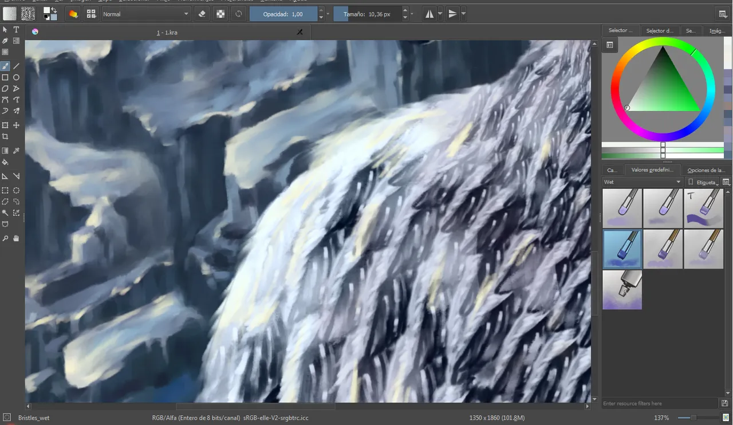Select the Contiguous Selection magic wand tool
Image resolution: width=733 pixels, height=425 pixels.
pos(5,213)
